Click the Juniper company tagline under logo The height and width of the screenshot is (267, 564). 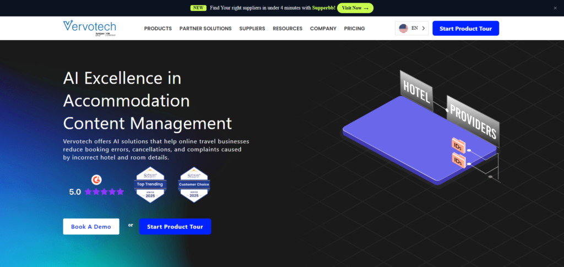(105, 34)
